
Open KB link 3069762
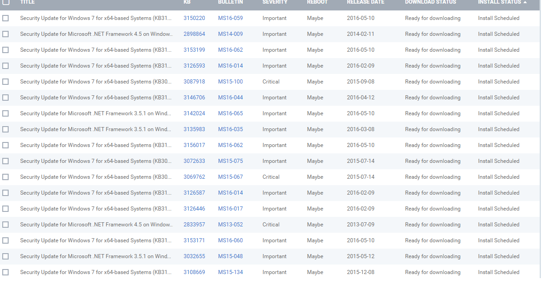coord(194,177)
